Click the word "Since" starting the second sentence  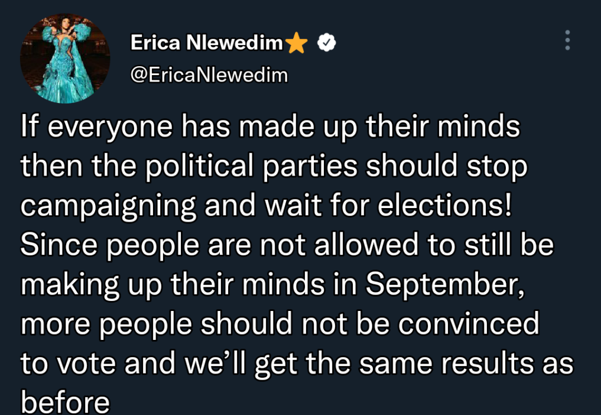(59, 245)
